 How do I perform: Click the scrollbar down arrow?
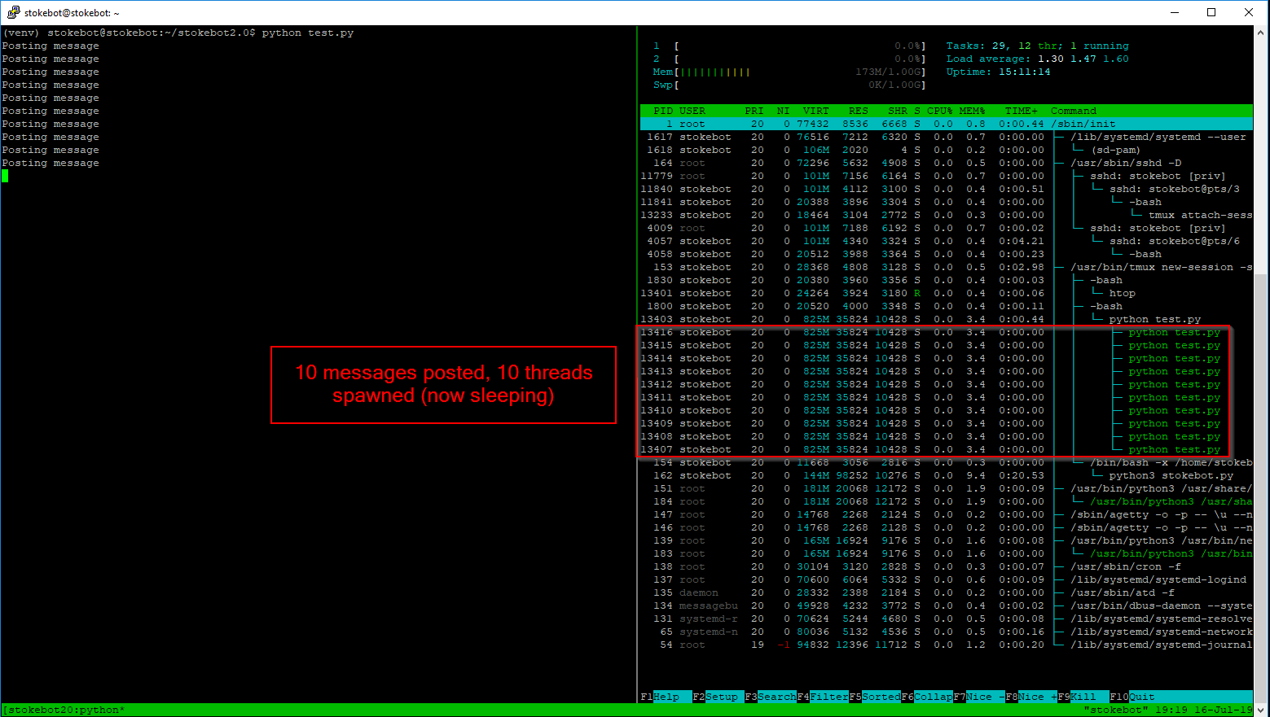[1261, 709]
